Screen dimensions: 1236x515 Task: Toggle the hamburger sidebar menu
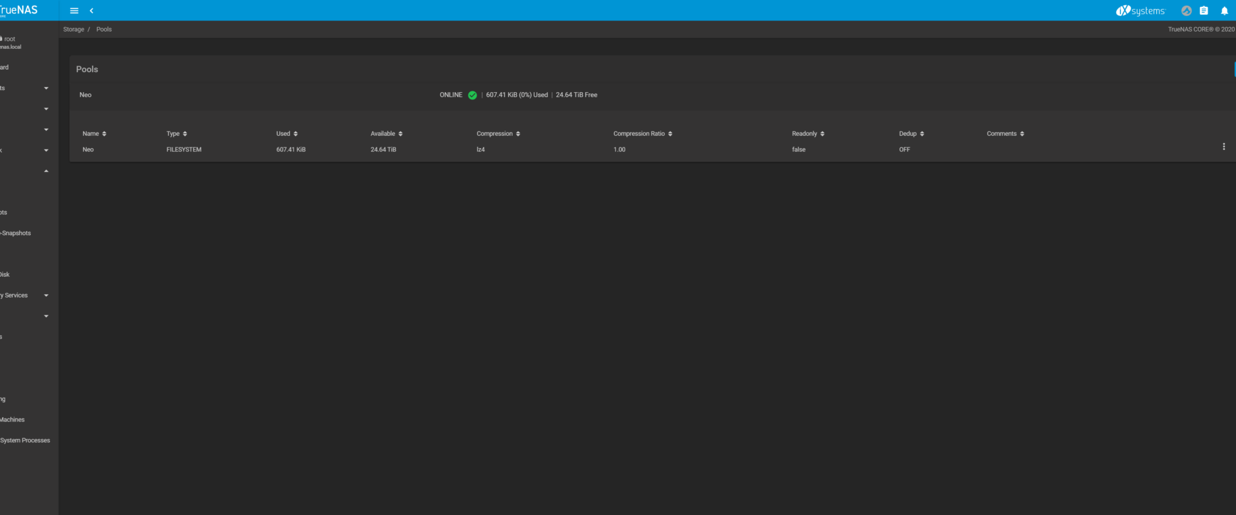[74, 11]
